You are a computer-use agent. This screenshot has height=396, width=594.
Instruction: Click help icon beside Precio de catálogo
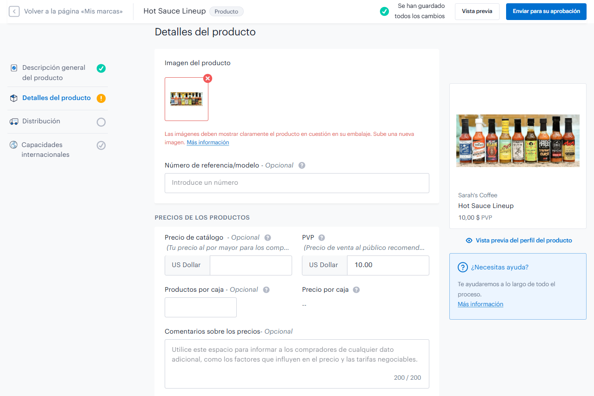[268, 237]
